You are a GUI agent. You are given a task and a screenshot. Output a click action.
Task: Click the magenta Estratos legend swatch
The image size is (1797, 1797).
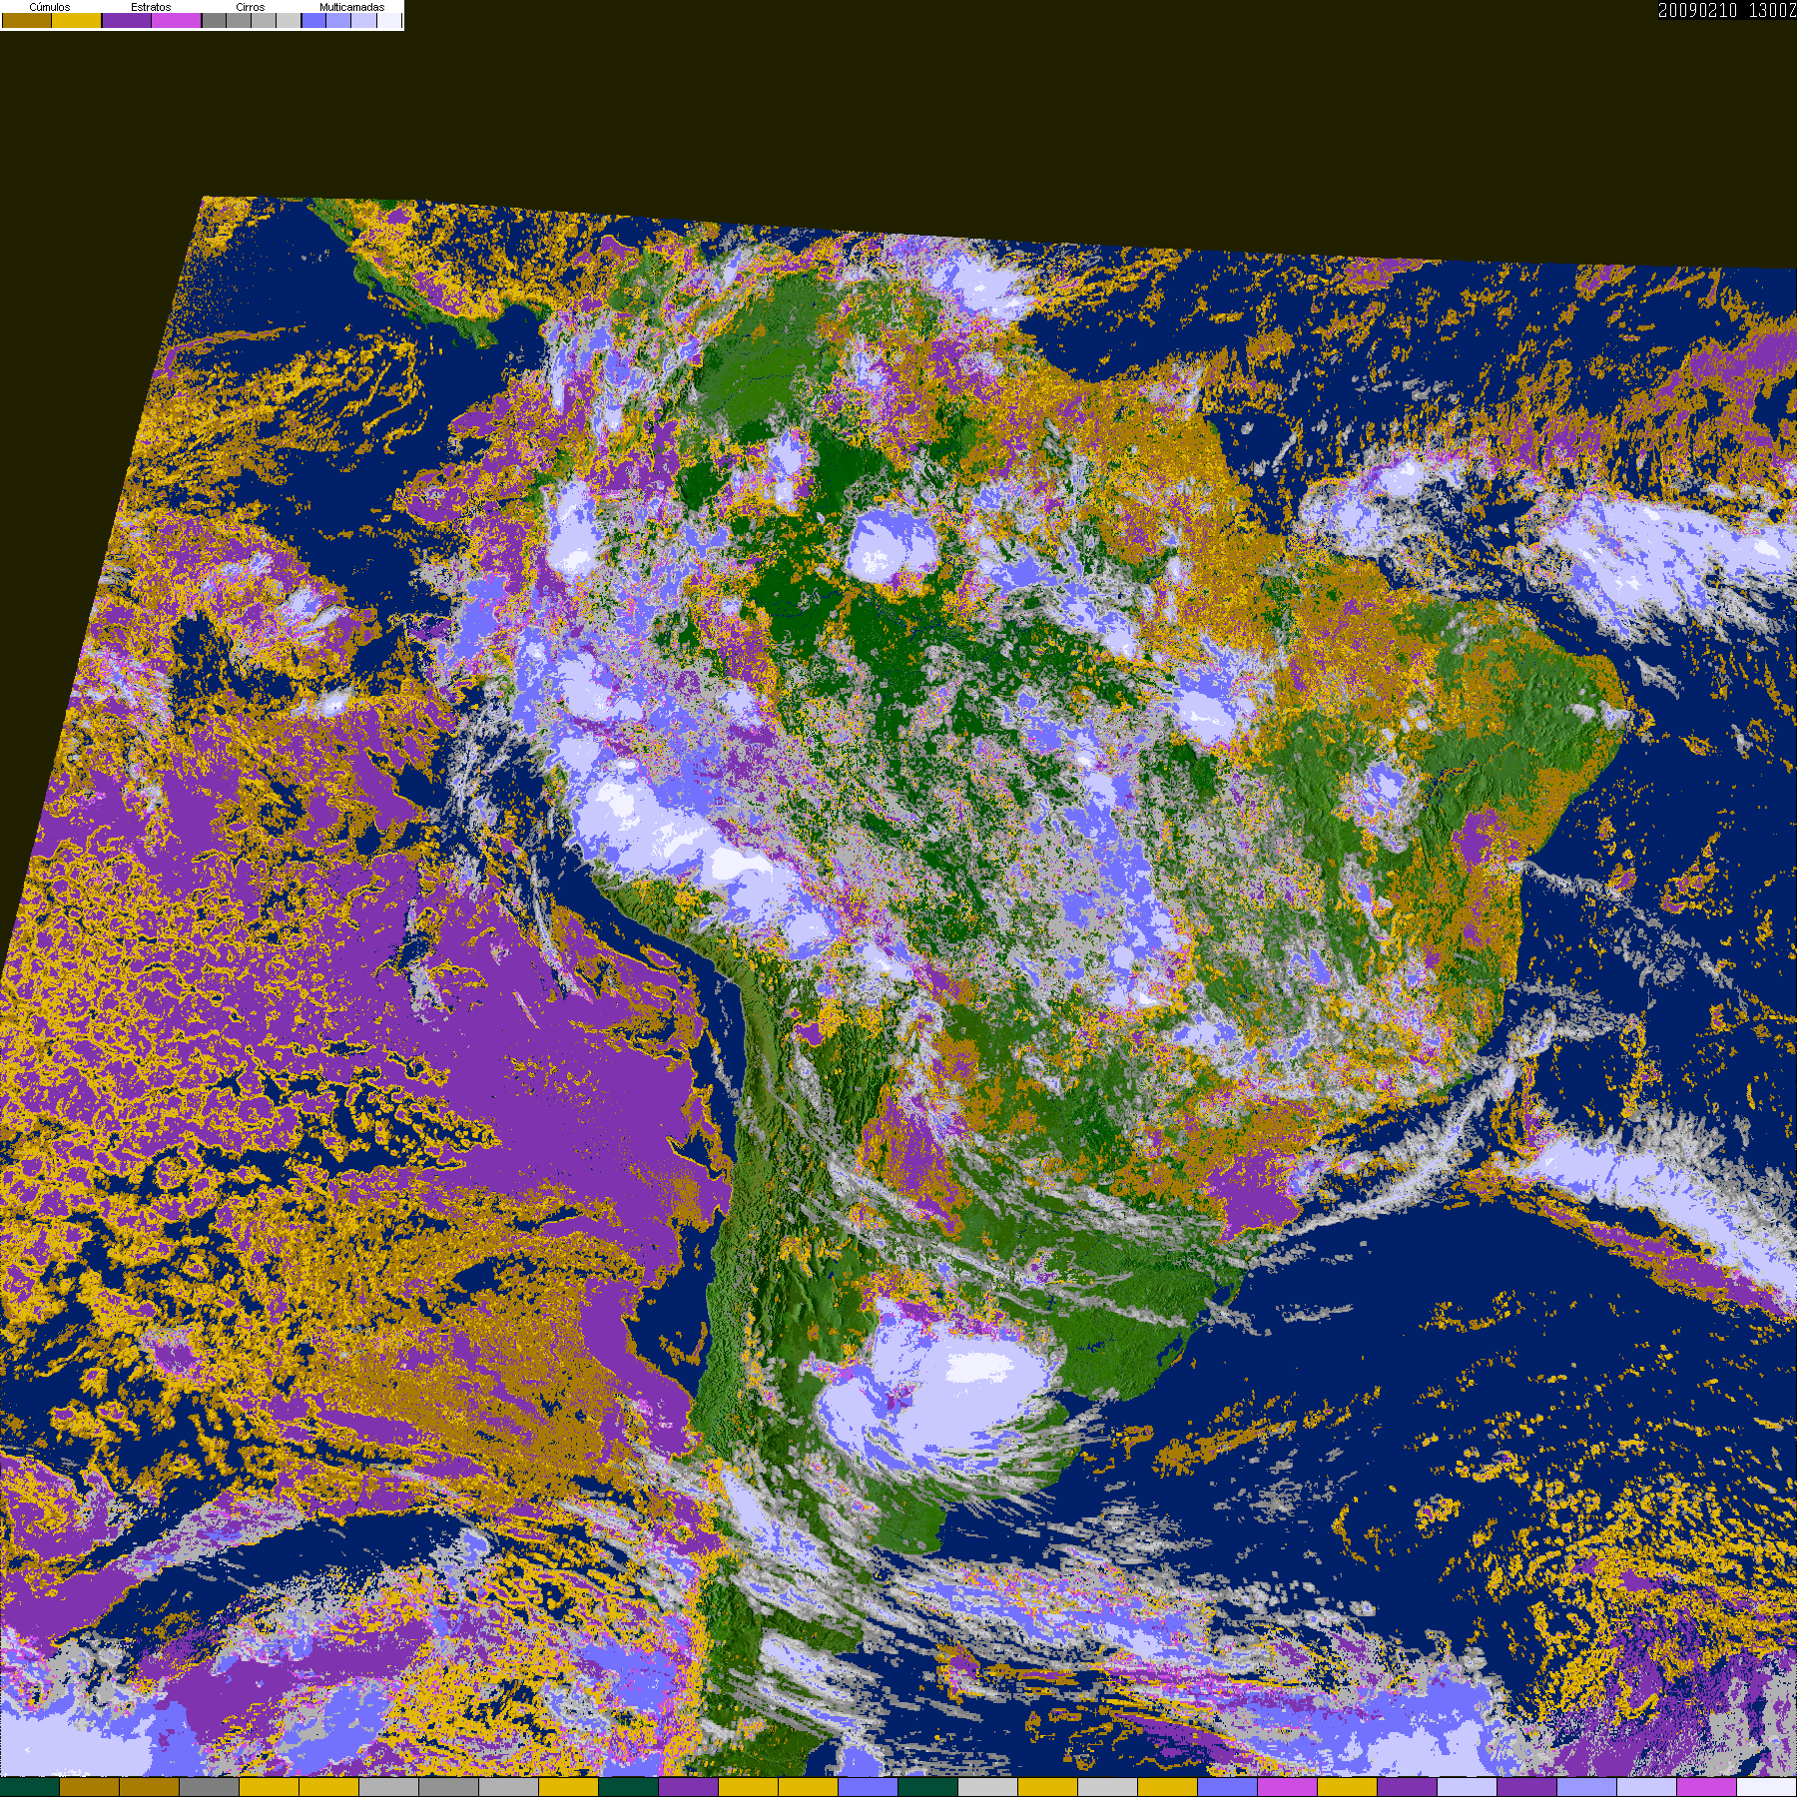[176, 20]
